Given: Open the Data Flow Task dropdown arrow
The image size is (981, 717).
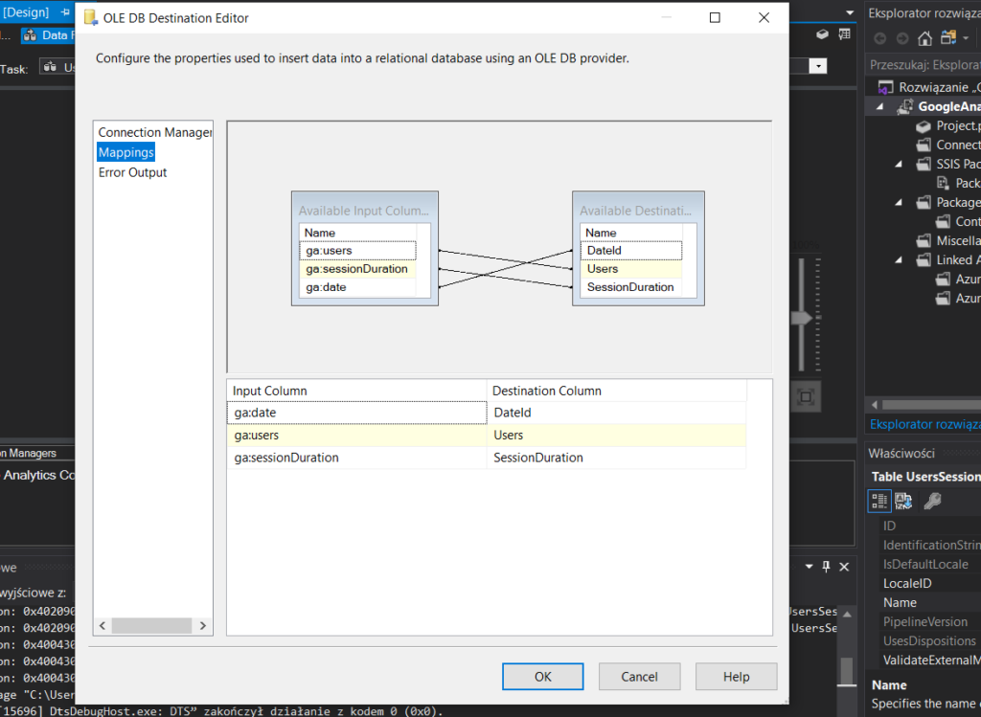Looking at the screenshot, I should [x=818, y=66].
